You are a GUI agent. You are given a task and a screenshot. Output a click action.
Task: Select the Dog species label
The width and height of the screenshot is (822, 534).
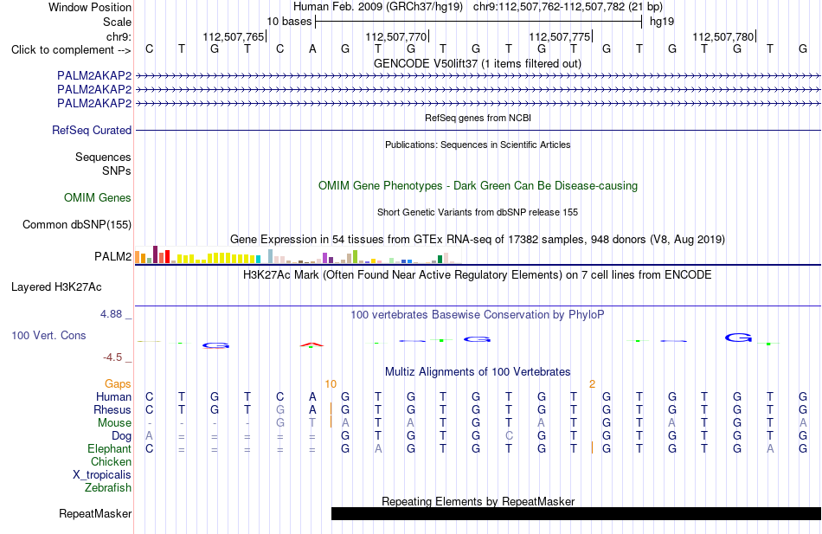(x=121, y=436)
